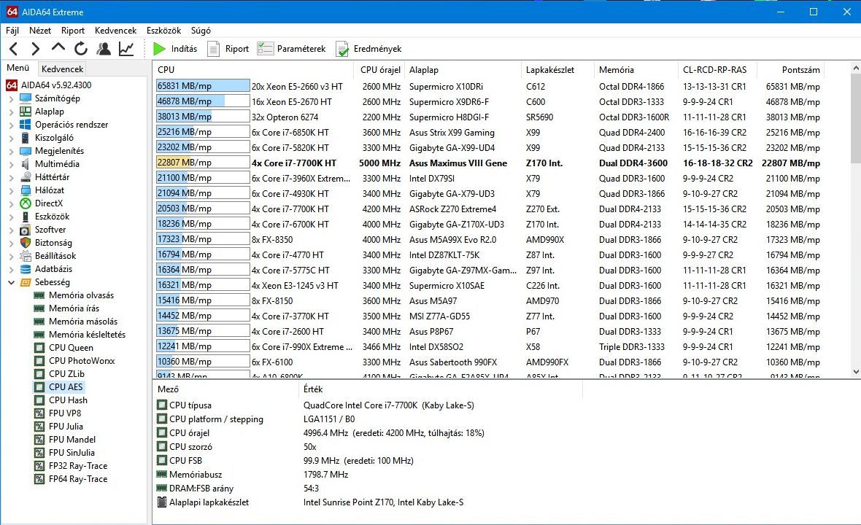Open the FP64 Ray-Trace benchmark
Screen dimensions: 861x525
(x=71, y=480)
